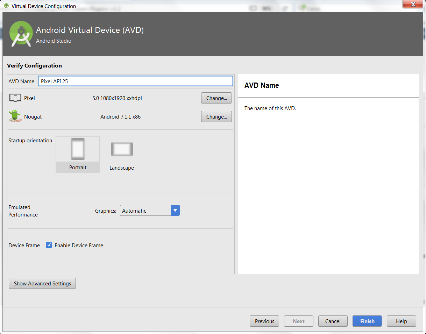The width and height of the screenshot is (426, 334).
Task: Click the '5.0 1080x1920 xxhdpi' text
Action: click(117, 98)
